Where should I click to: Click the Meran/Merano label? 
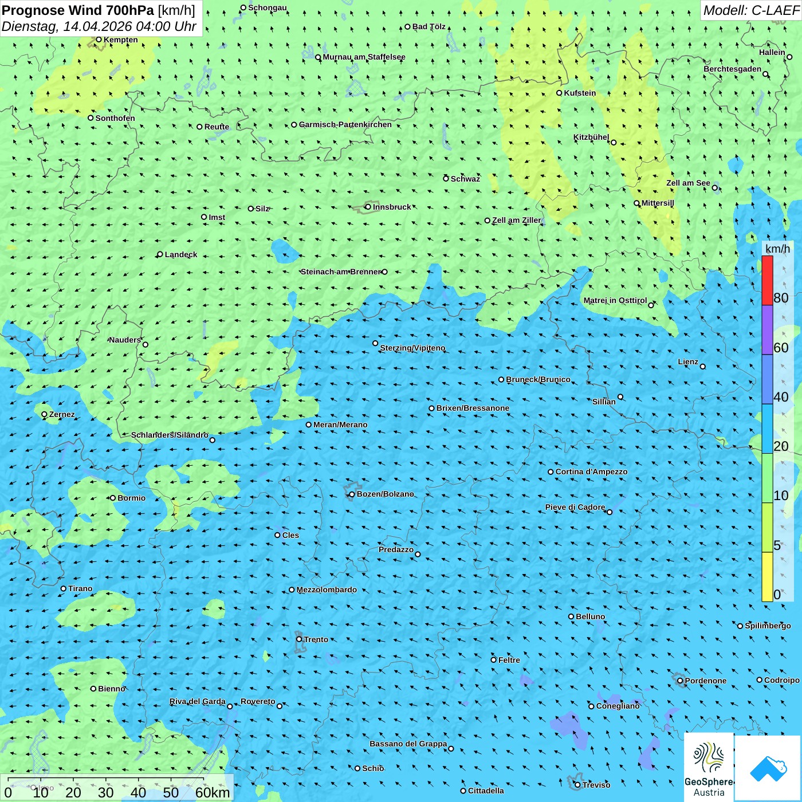click(x=340, y=424)
